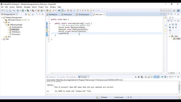181x102 pixels.
Task: Open the Run button dropdown arrow
Action: coord(25,10)
